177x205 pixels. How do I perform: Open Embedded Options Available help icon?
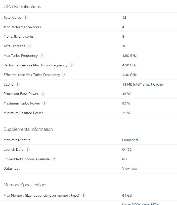(x=54, y=159)
